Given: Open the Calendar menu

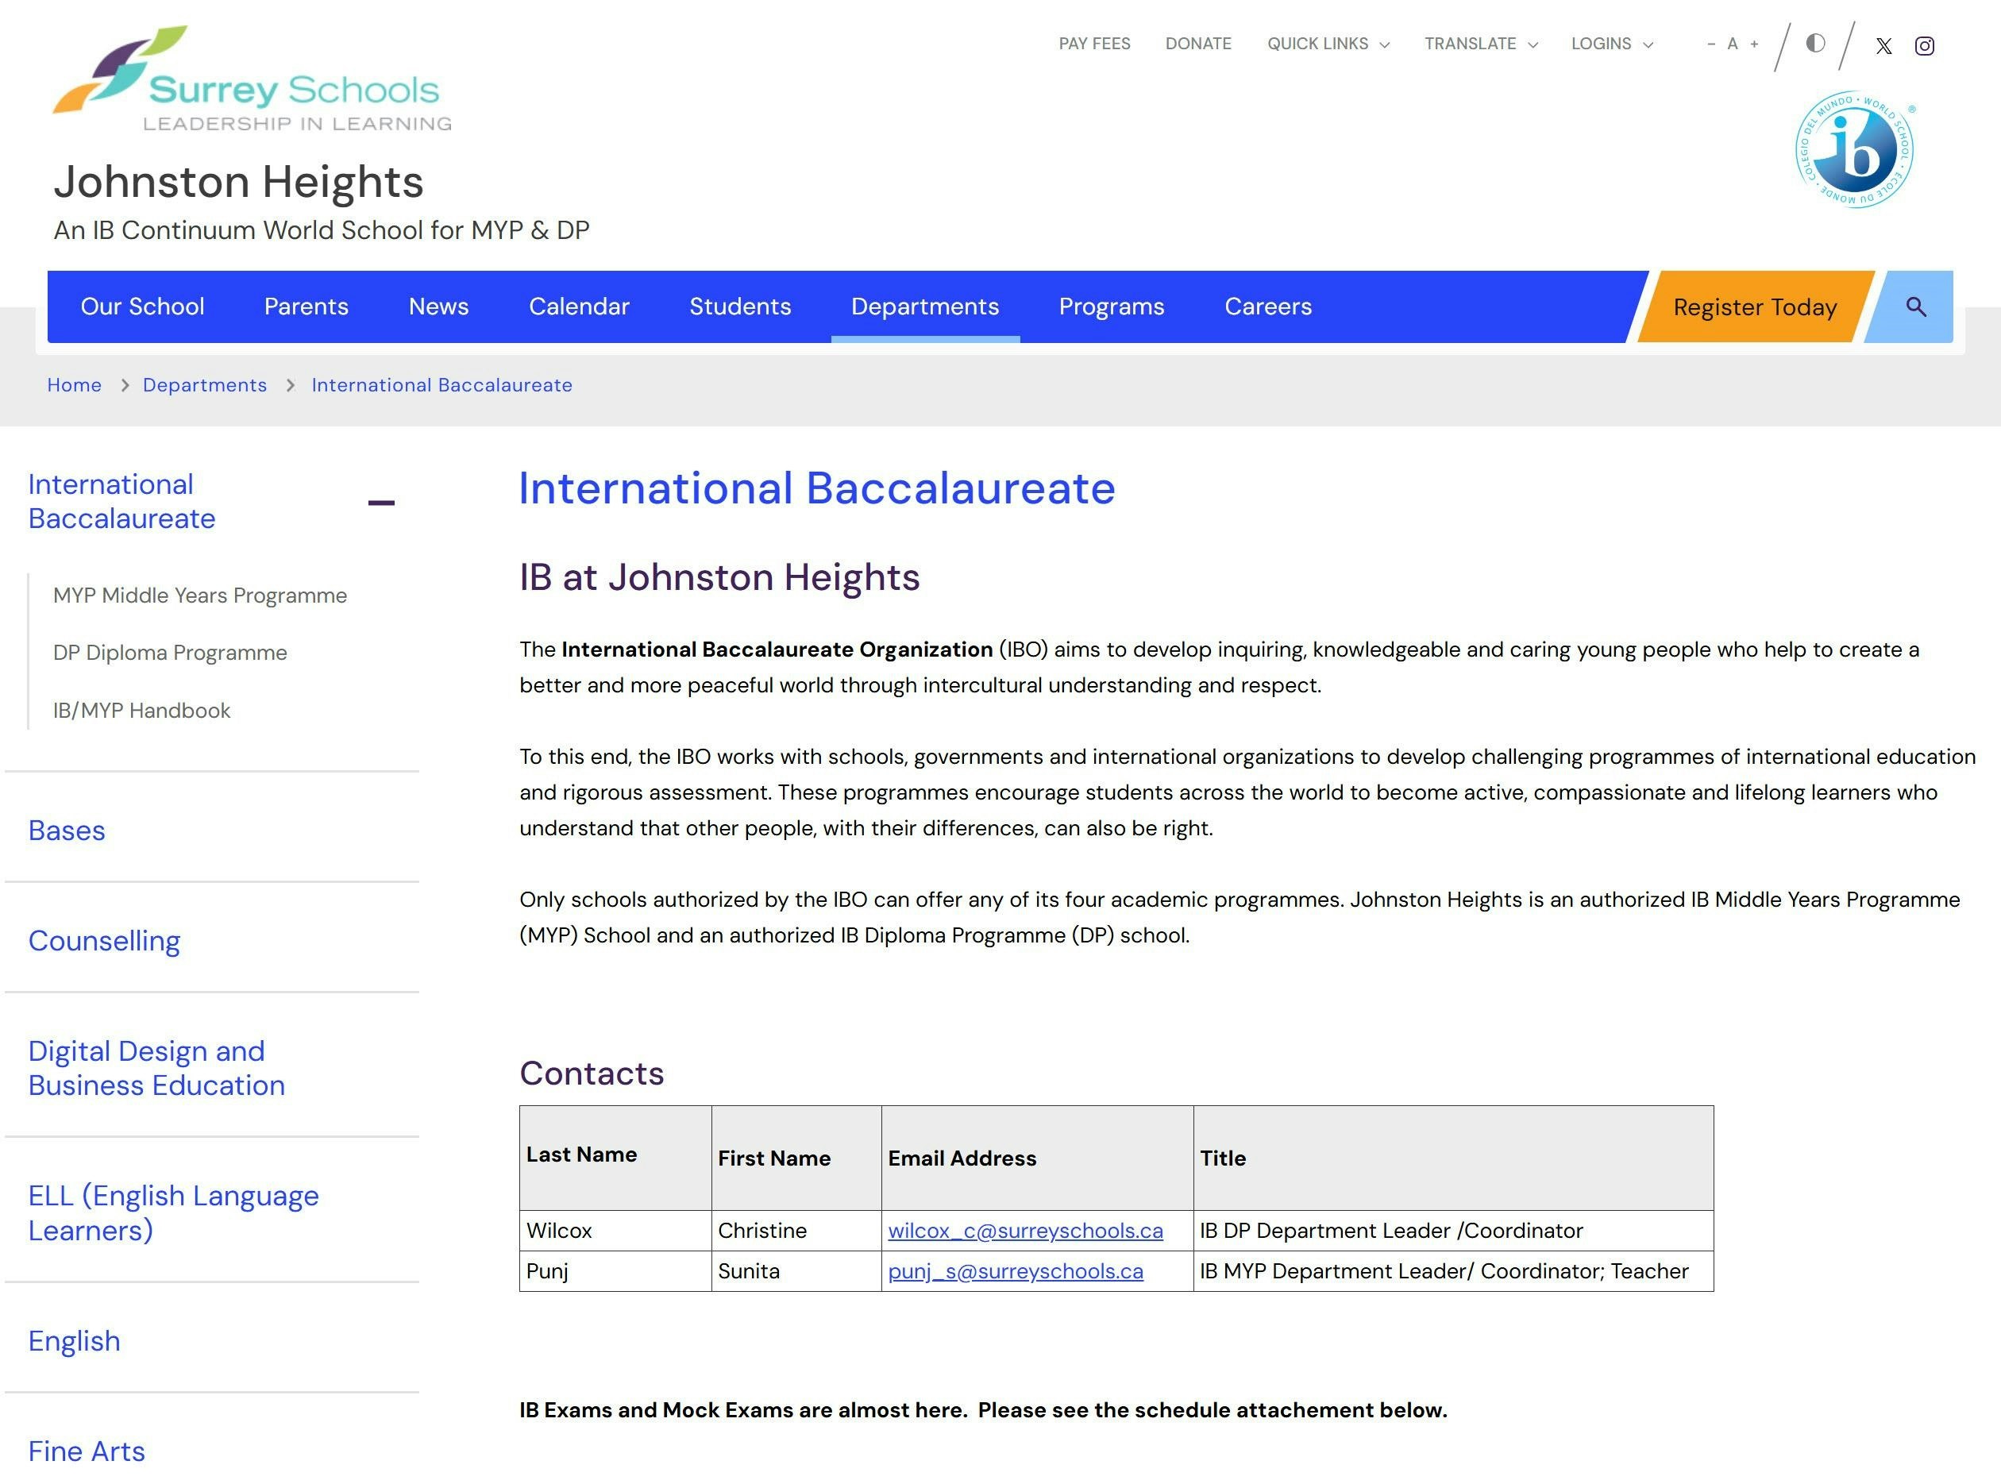Looking at the screenshot, I should point(580,306).
